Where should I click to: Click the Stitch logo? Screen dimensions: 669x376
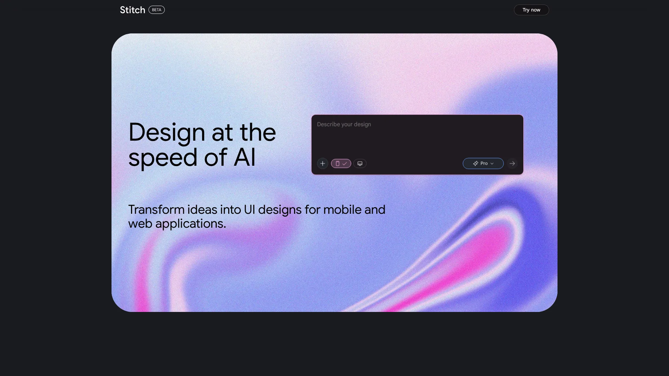click(132, 10)
